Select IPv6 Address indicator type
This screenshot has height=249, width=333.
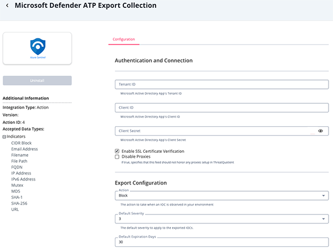23,179
